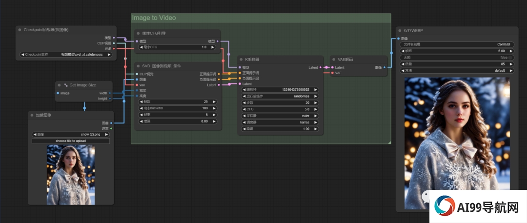Screen dimensions: 527x223
Task: Click the 图像 input socket on SVD node
Action: coord(137,80)
